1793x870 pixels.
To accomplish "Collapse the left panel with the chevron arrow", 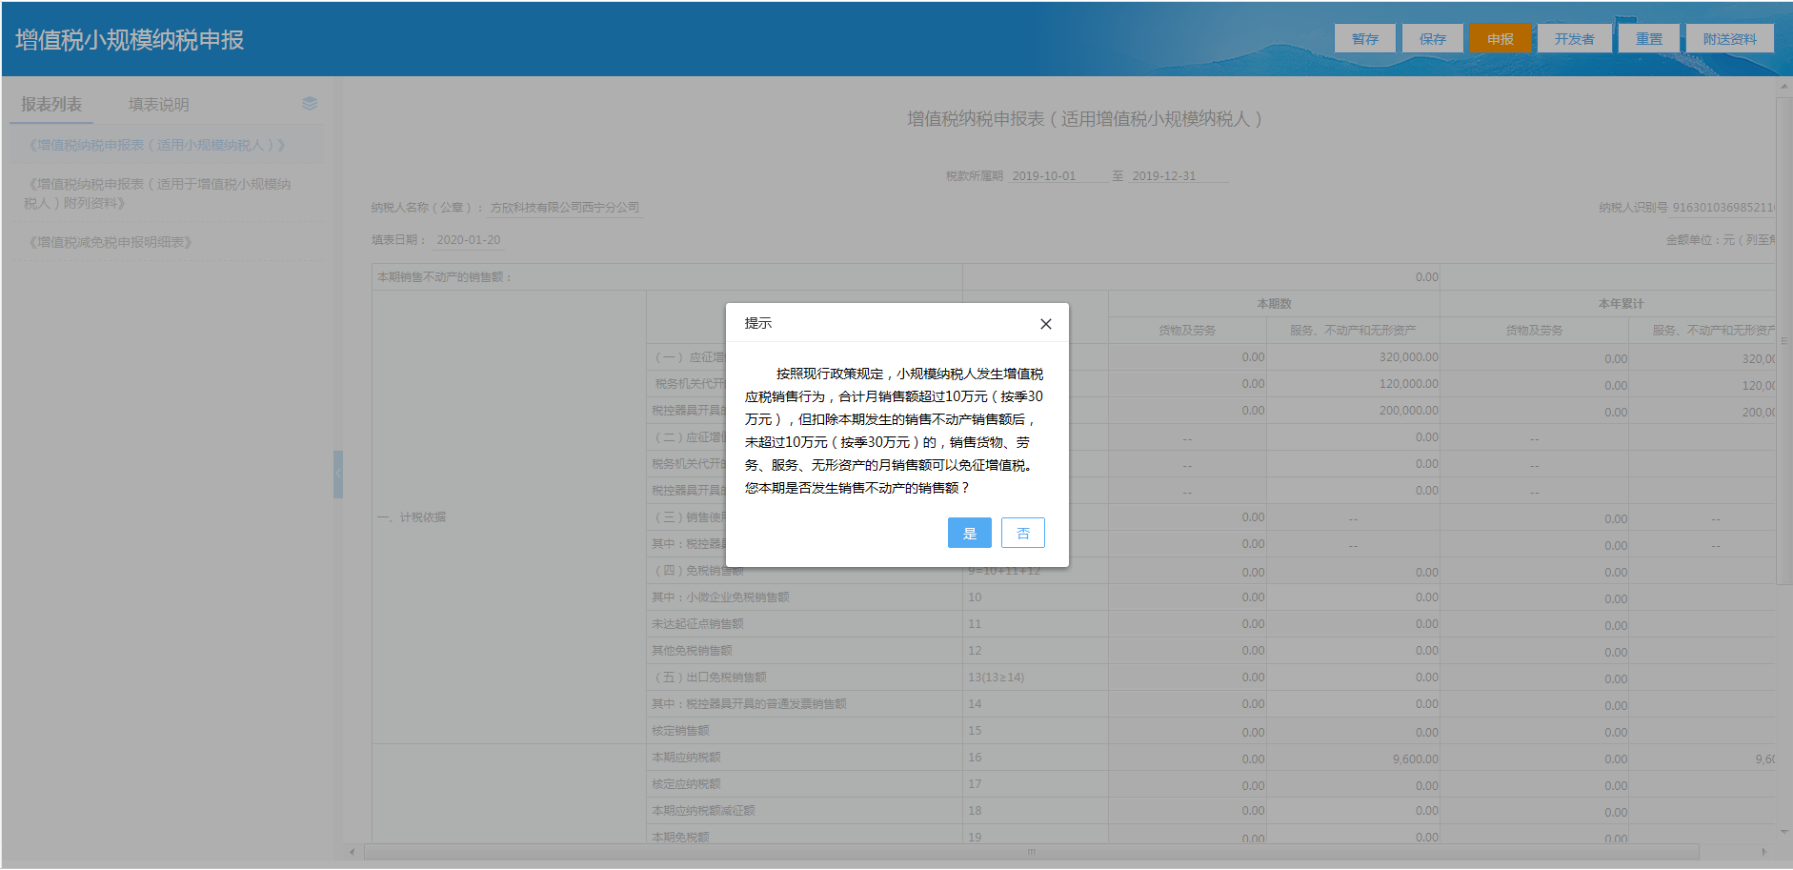I will point(338,472).
